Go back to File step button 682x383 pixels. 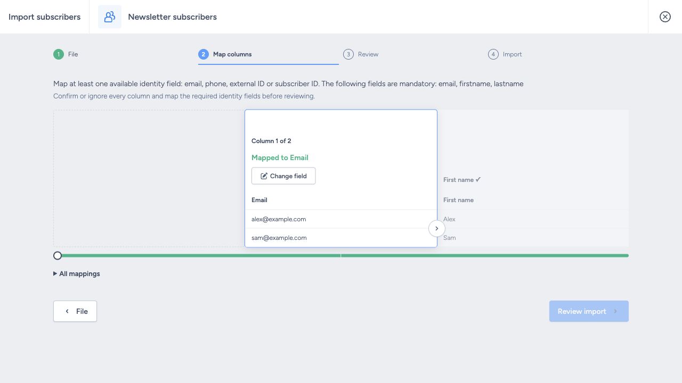pos(75,311)
